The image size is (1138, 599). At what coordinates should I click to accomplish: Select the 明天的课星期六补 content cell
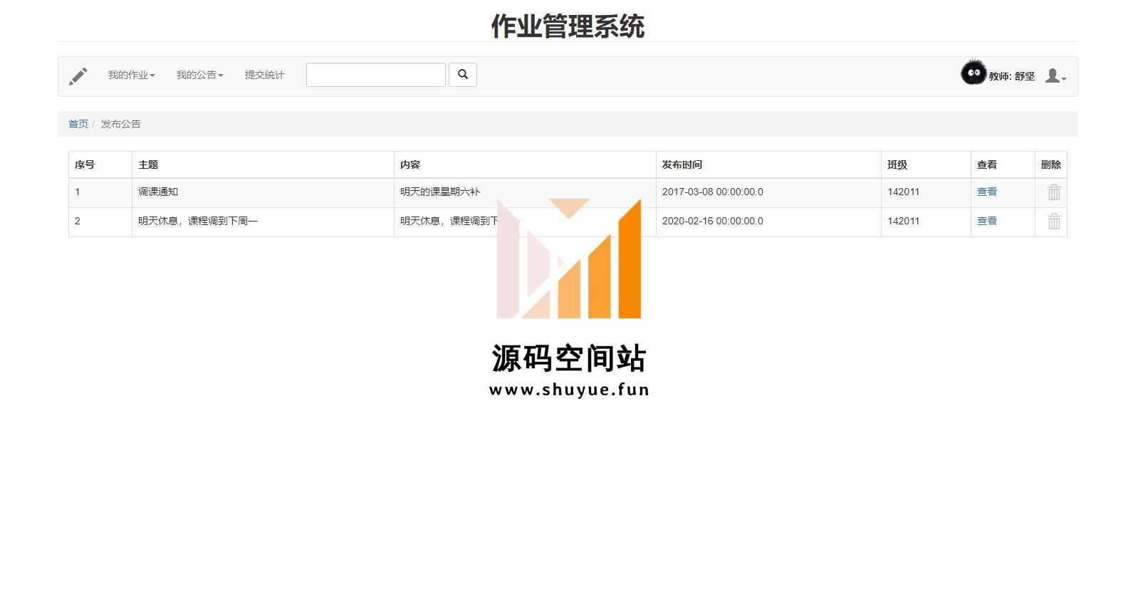(525, 192)
